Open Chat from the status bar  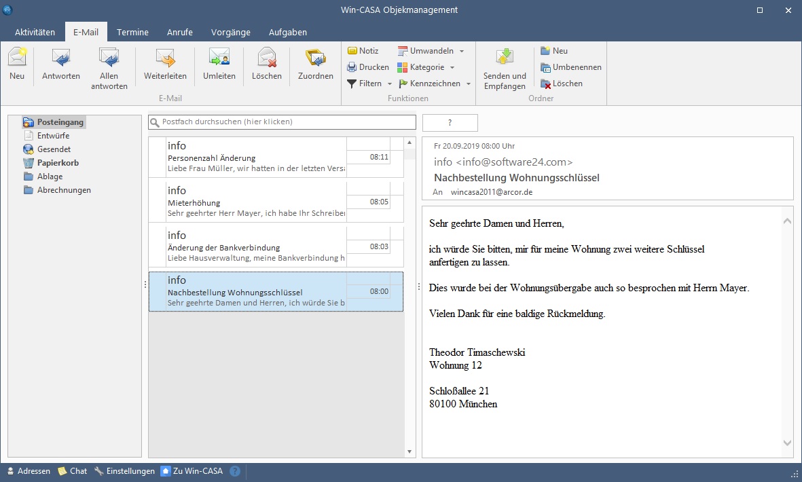pos(72,471)
